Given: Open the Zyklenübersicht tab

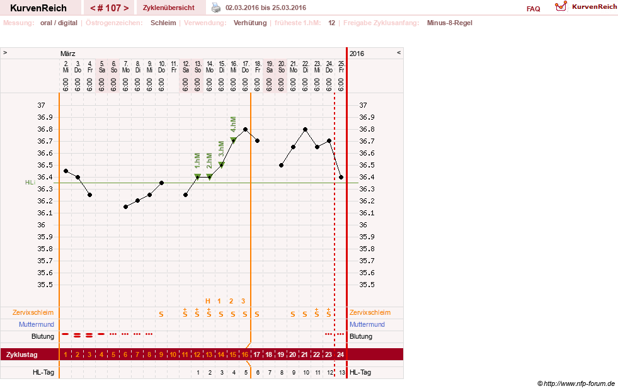Looking at the screenshot, I should click(169, 8).
